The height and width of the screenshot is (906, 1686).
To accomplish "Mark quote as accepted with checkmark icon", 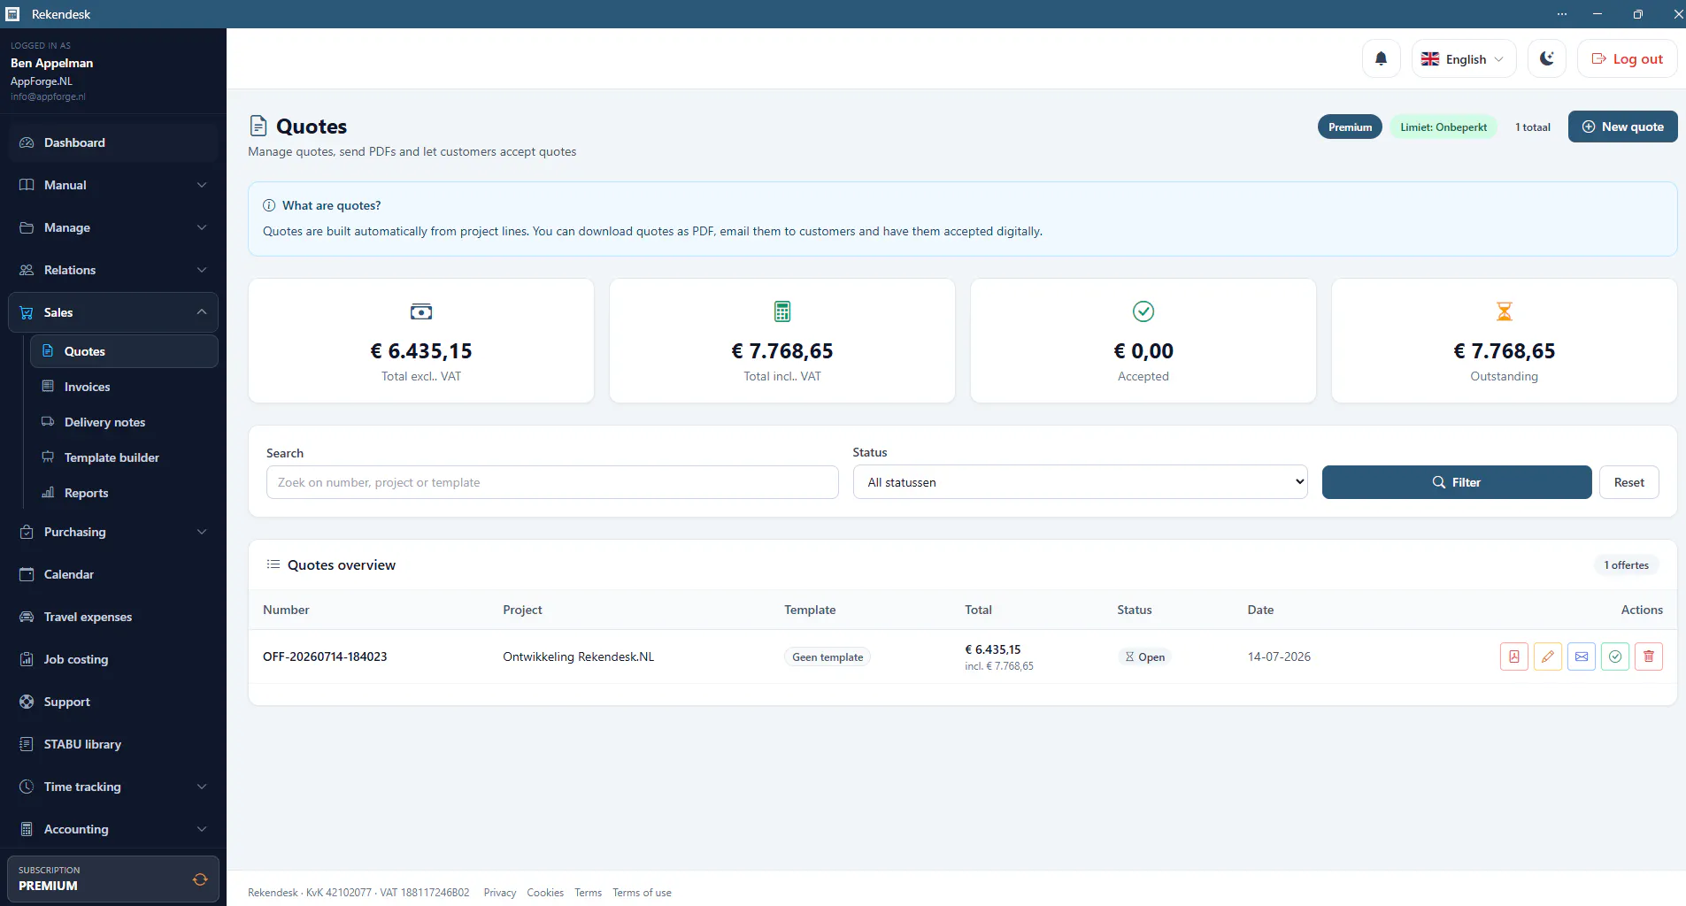I will 1615,656.
